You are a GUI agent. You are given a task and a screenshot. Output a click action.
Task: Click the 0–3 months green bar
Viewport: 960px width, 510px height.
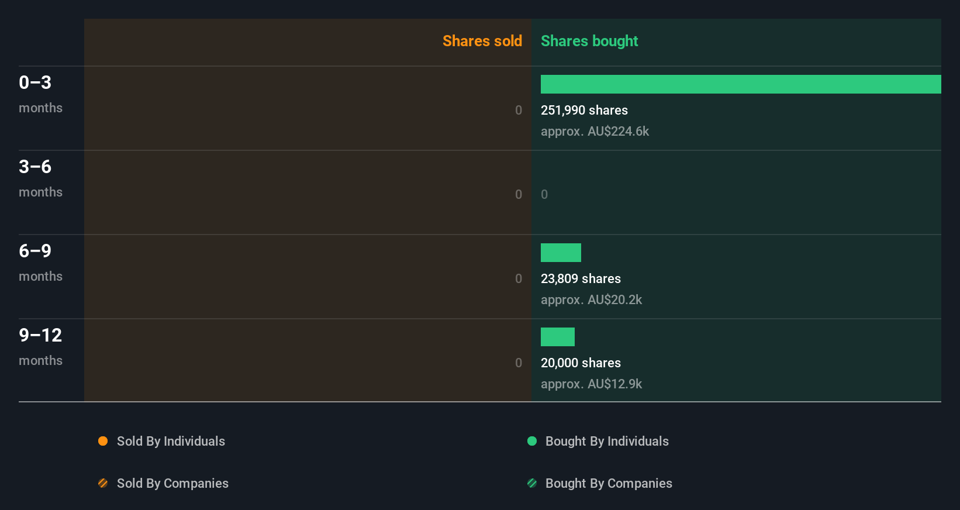(741, 84)
